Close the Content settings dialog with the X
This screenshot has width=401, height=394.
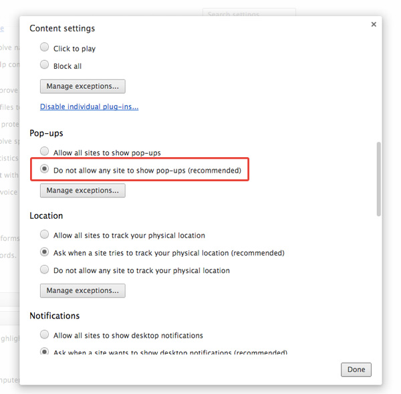374,25
